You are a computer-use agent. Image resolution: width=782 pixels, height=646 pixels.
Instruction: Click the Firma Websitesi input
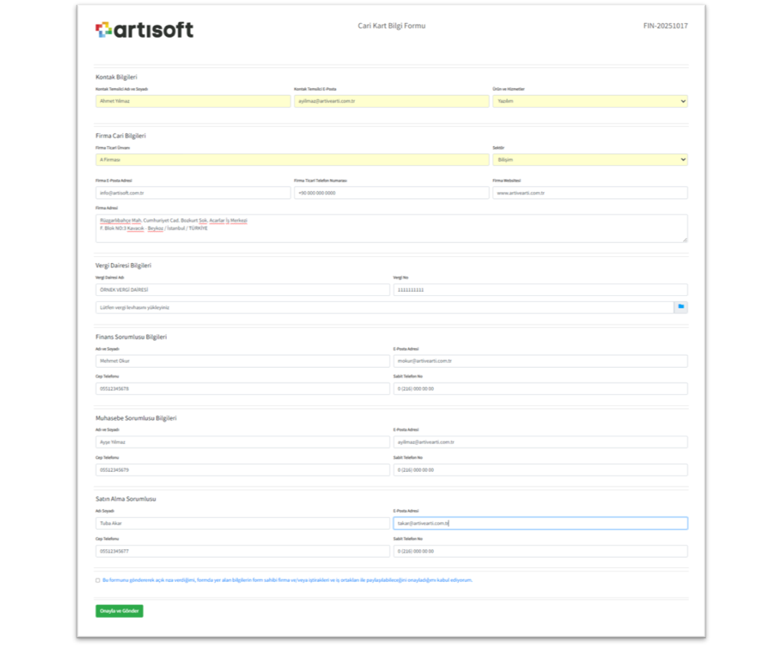click(589, 193)
